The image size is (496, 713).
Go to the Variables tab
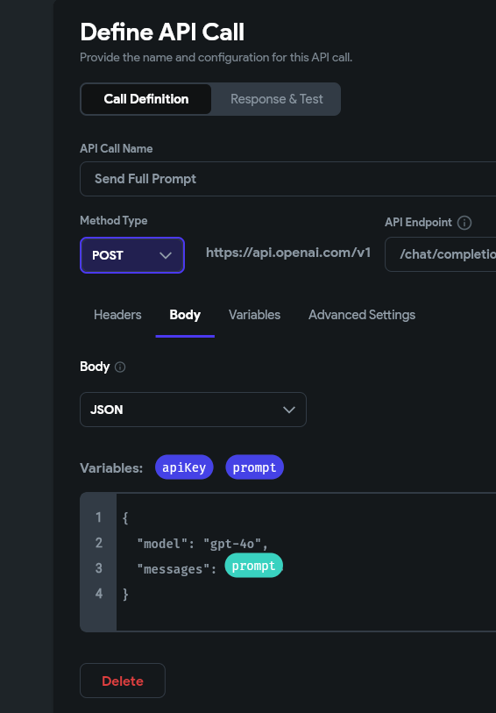tap(254, 315)
